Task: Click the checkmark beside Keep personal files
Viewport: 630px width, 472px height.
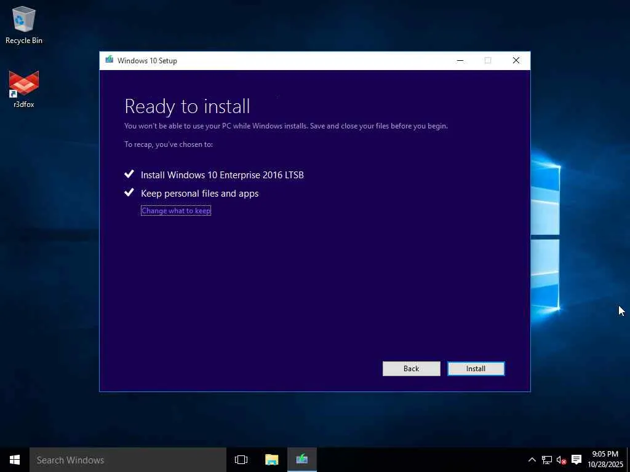Action: pos(129,192)
